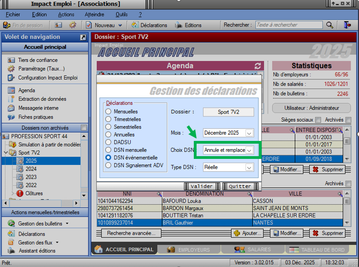Select the Trimestrielles declaration option
Image resolution: width=359 pixels, height=267 pixels.
point(108,119)
